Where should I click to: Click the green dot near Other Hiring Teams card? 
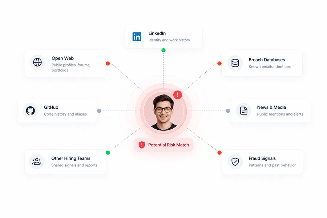click(x=108, y=153)
